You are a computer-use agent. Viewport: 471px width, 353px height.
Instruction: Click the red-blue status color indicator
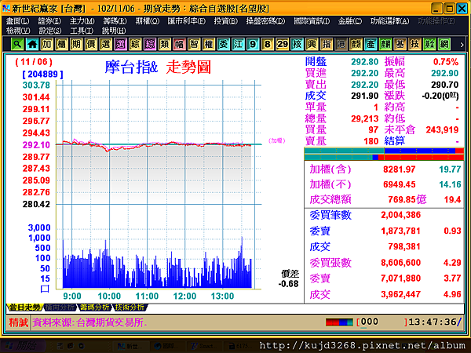[339, 322]
